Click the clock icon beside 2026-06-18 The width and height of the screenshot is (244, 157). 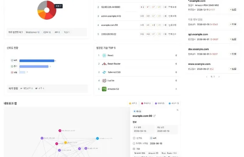tap(134, 143)
